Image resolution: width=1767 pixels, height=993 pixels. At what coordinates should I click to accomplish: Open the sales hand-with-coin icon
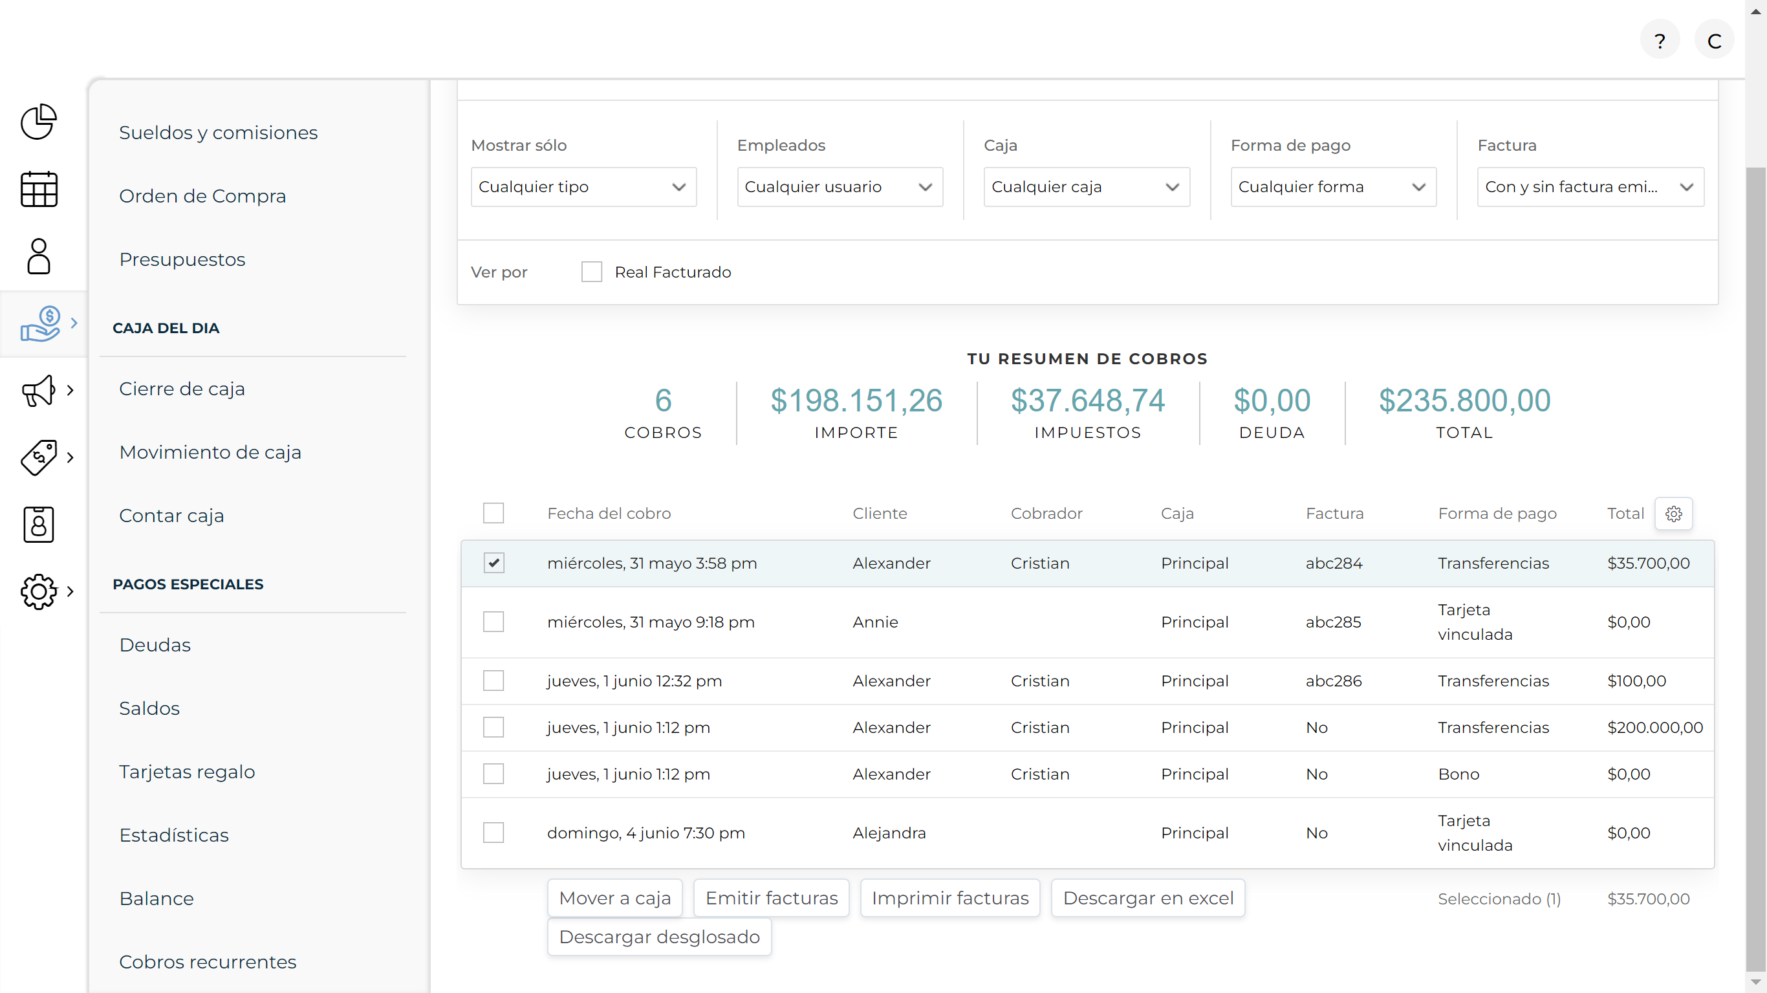tap(40, 323)
